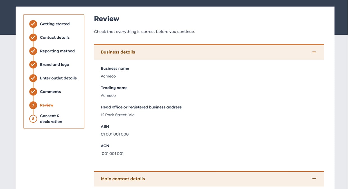Click the step 8 circle icon
This screenshot has height=189, width=348.
(33, 119)
